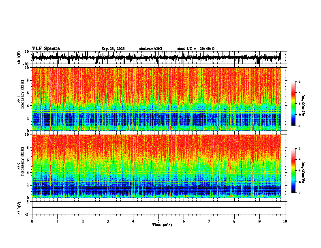This screenshot has height=248, width=321.
Task: Click the 'start UT = 20:40:0' text
Action: coord(196,49)
